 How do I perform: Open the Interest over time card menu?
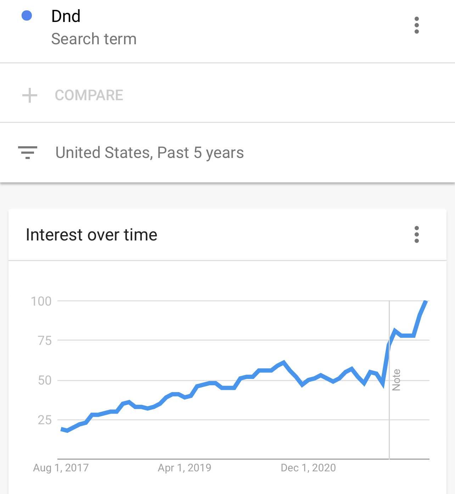[x=417, y=234]
